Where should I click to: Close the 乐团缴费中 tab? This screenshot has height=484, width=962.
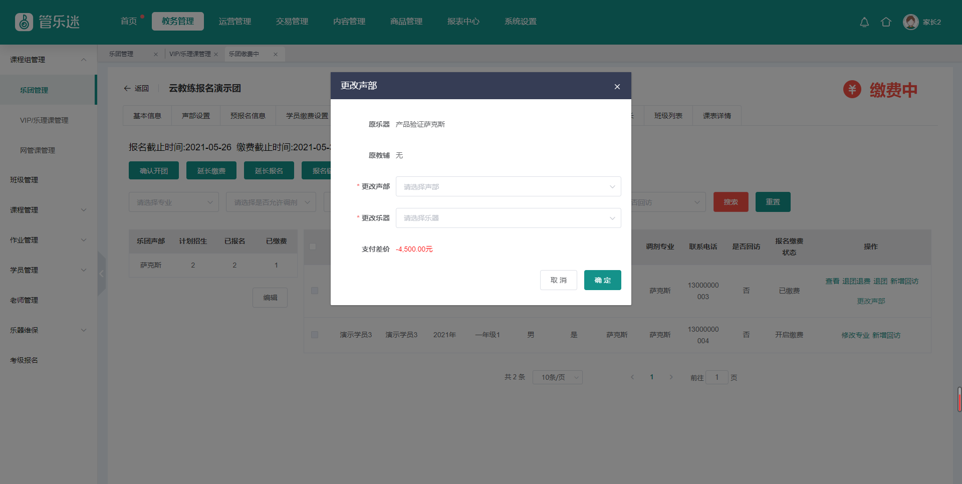tap(276, 55)
